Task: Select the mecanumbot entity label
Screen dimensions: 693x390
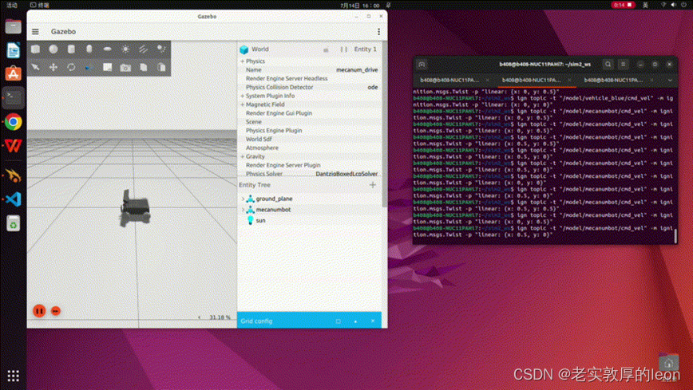Action: (273, 210)
